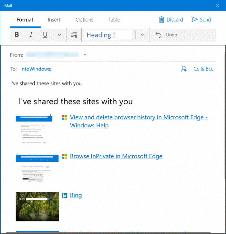Open View and delete browser history link
Viewport: 226px width, 234px height.
click(x=139, y=121)
